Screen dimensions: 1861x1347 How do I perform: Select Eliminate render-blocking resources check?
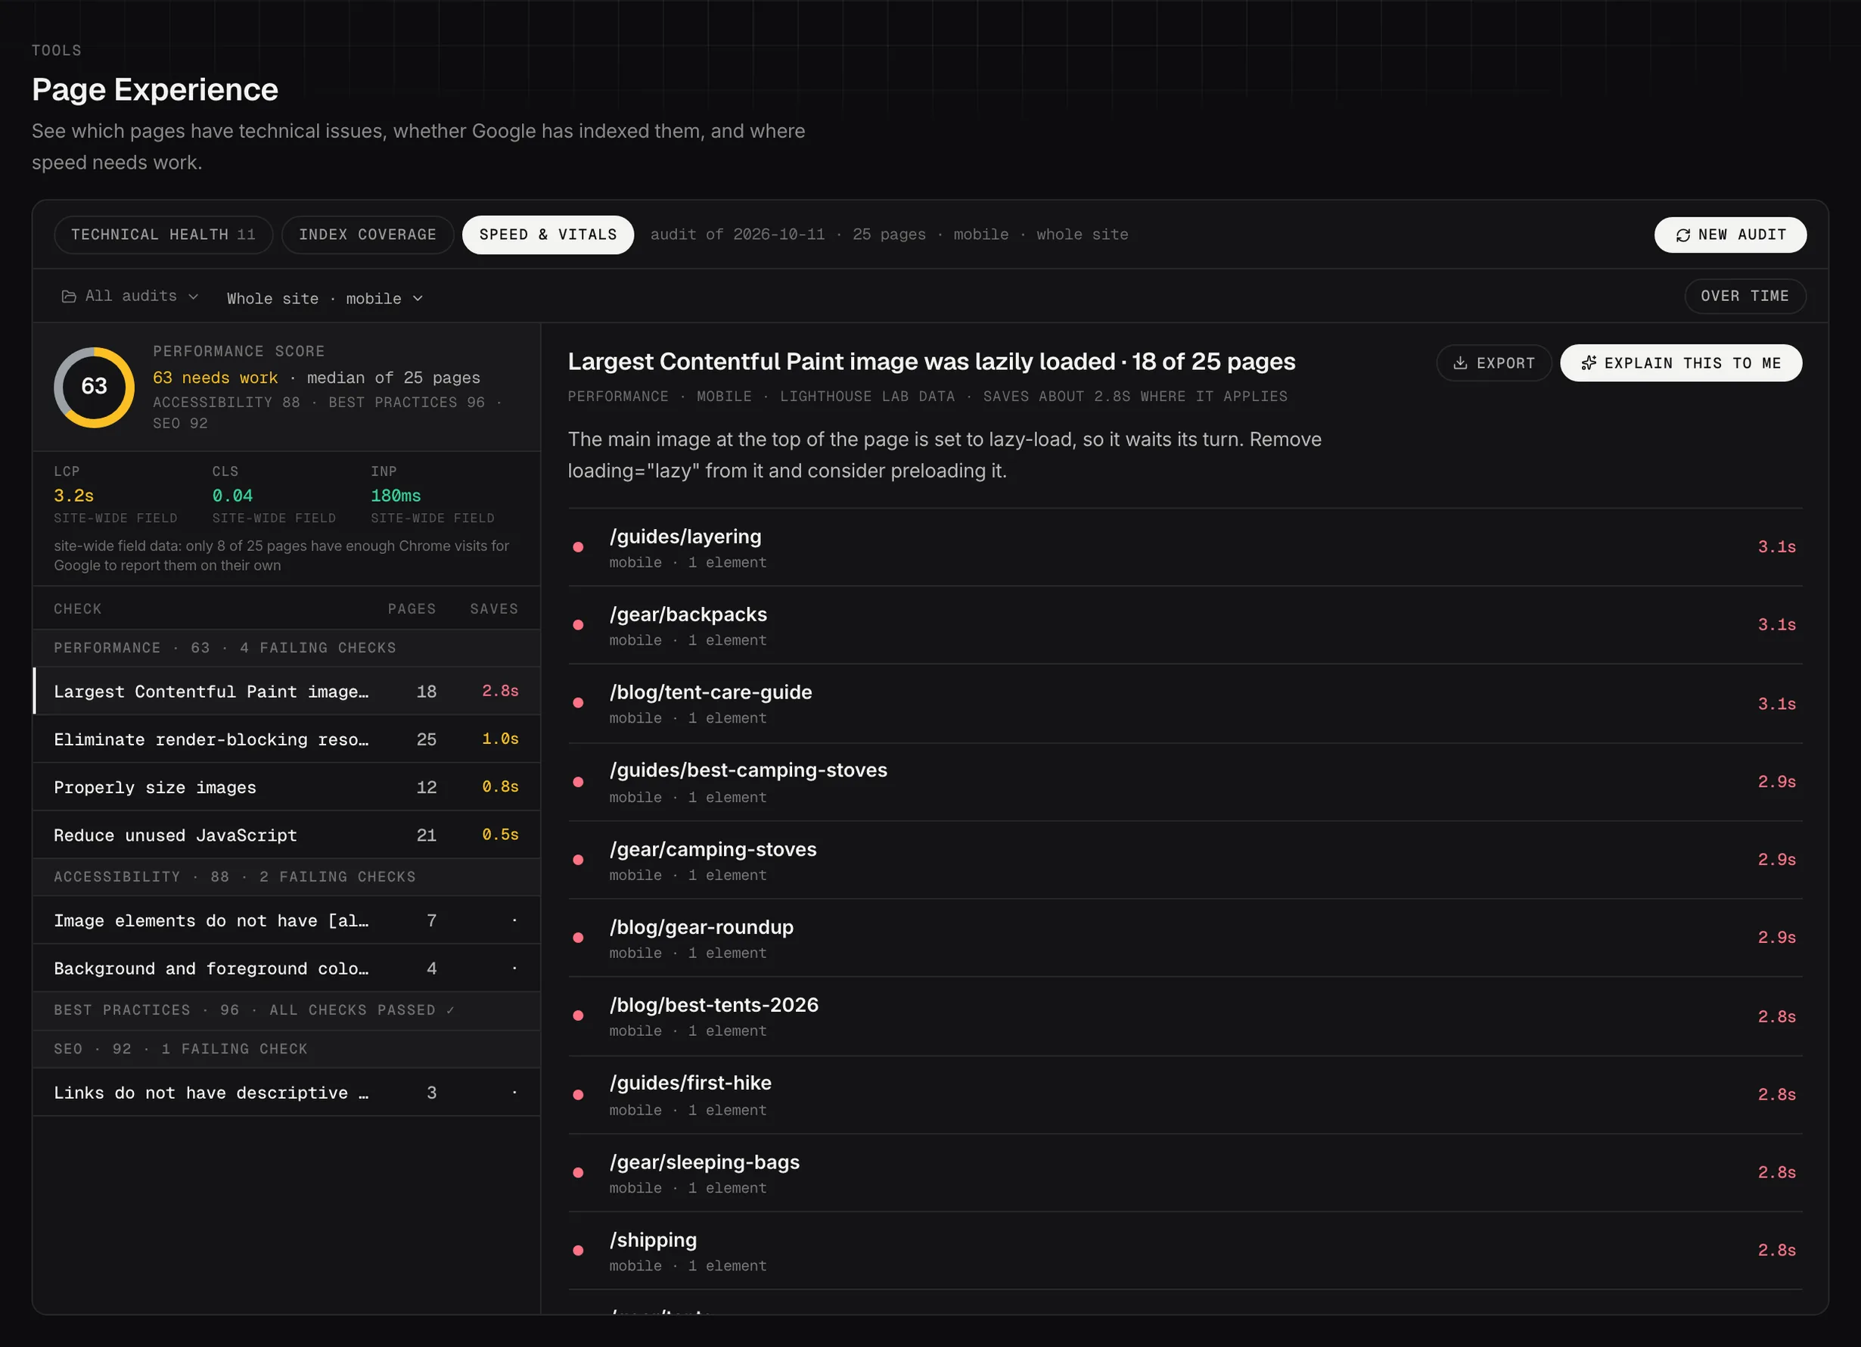pyautogui.click(x=287, y=739)
